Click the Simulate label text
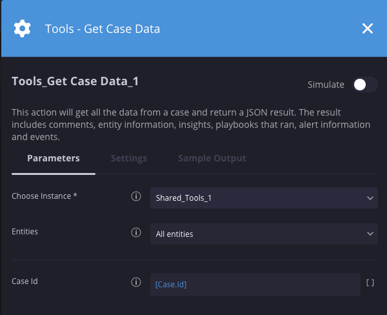387x315 pixels. pyautogui.click(x=326, y=85)
